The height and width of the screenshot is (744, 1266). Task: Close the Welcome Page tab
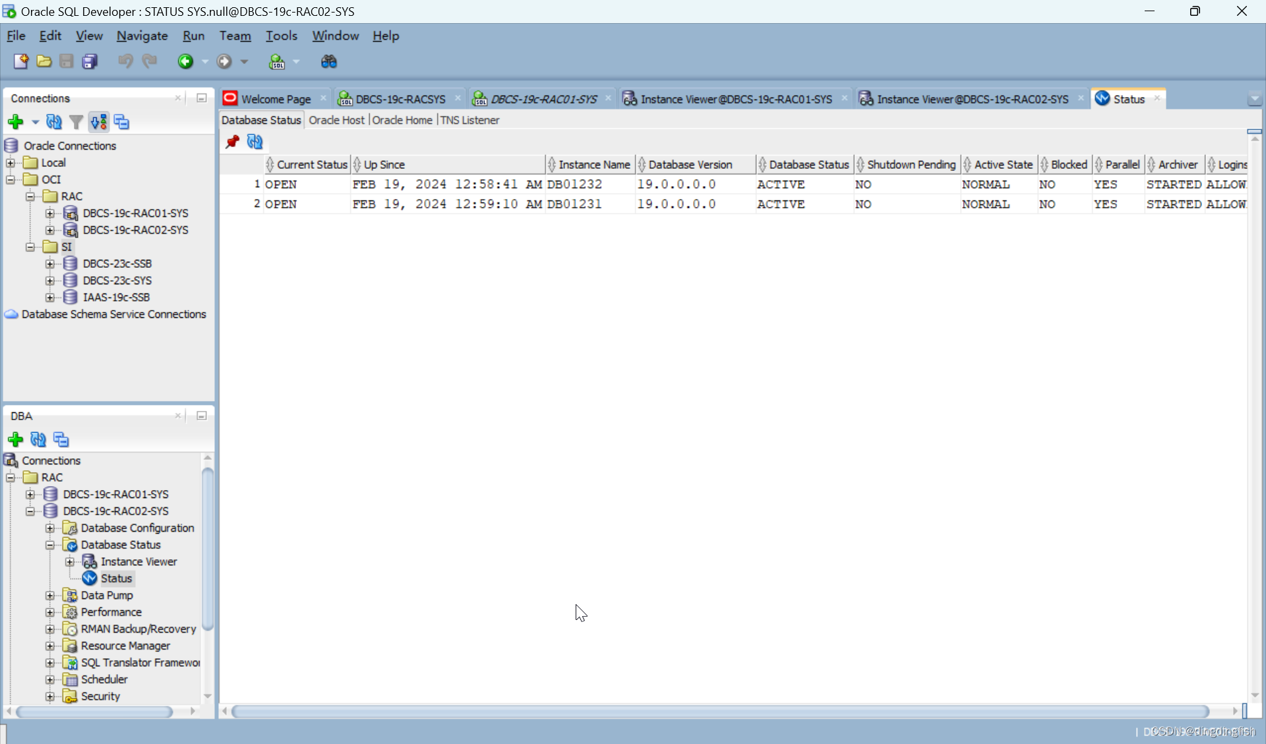[323, 98]
